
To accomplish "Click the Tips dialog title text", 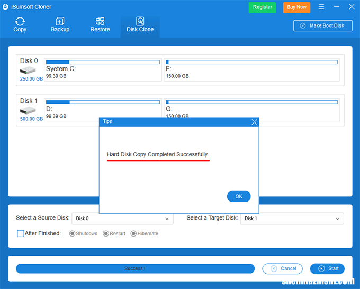I will pos(107,121).
